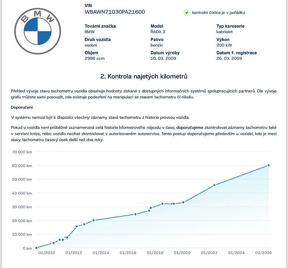Click the engine volume 2996 ccm

(95, 59)
